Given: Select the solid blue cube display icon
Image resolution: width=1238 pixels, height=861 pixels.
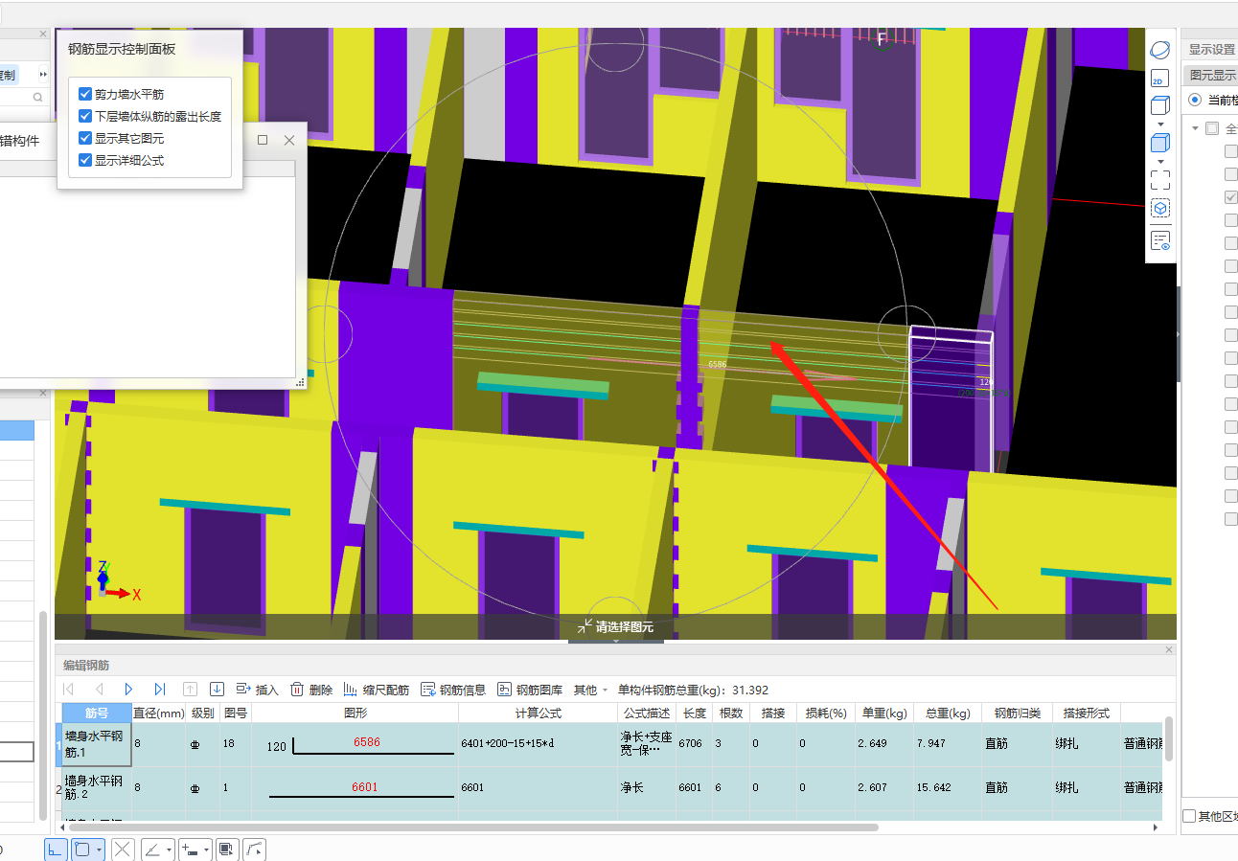Looking at the screenshot, I should [x=1159, y=144].
